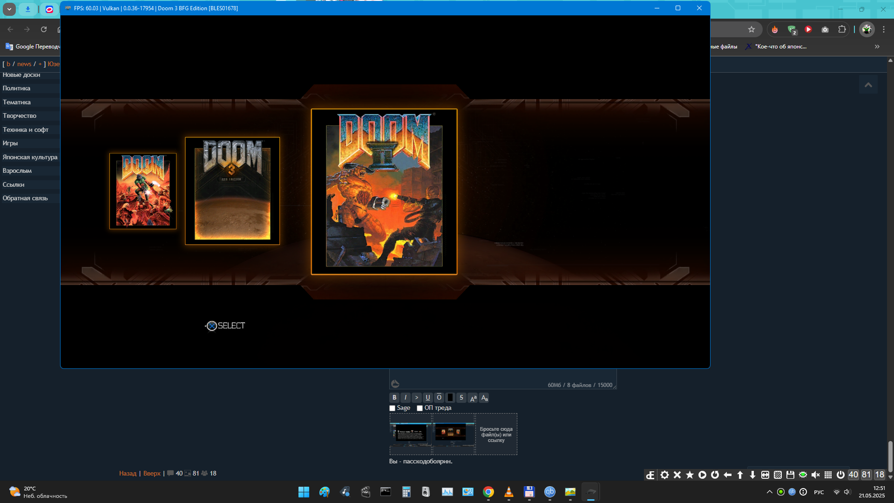Click the grid icon in bottom toolbar
The width and height of the screenshot is (894, 503).
828,475
